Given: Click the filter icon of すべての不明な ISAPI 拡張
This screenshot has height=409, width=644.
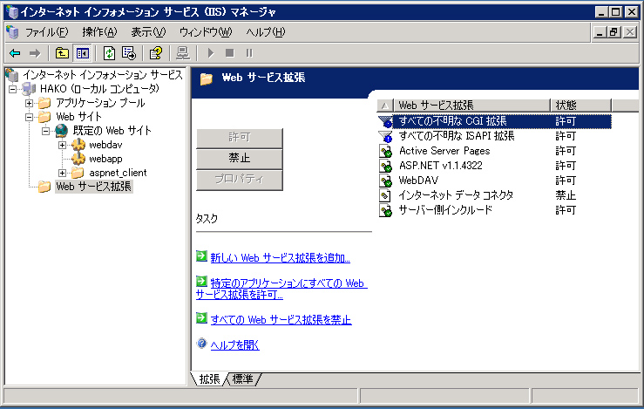Looking at the screenshot, I should 385,136.
